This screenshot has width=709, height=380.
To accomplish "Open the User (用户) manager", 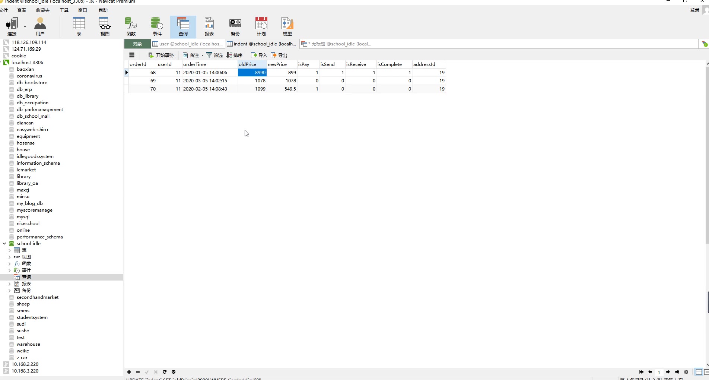I will click(40, 26).
